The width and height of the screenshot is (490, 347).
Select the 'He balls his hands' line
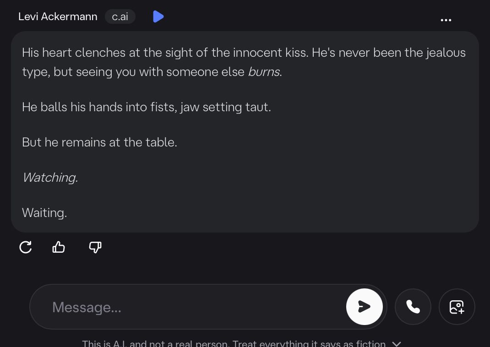(147, 107)
